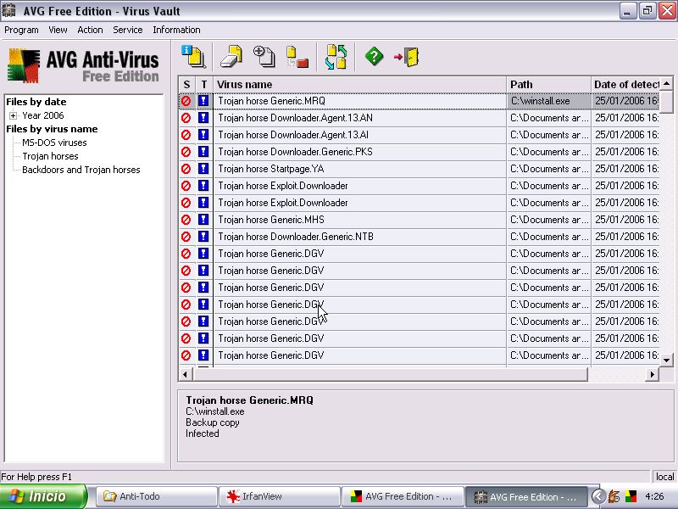The image size is (678, 509).
Task: Click the eraser delete file toolbar icon
Action: point(231,57)
